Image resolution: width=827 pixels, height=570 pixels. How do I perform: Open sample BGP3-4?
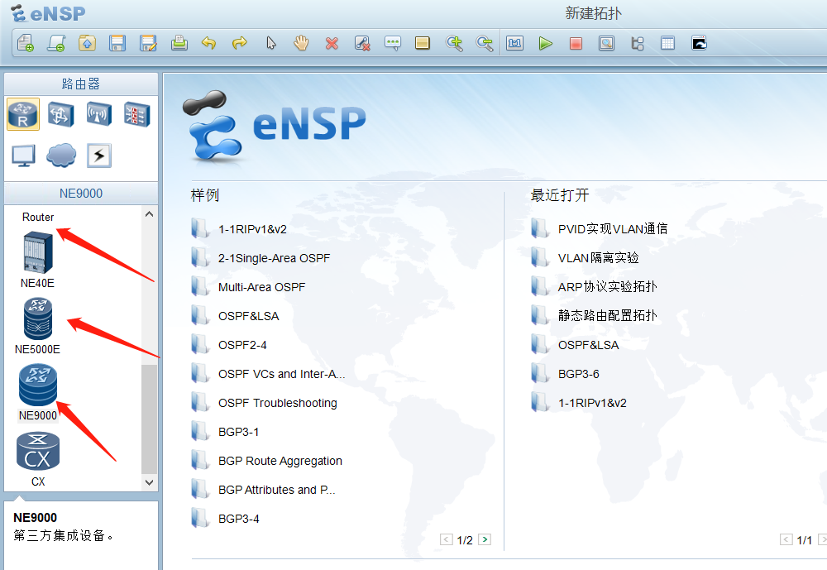point(238,520)
